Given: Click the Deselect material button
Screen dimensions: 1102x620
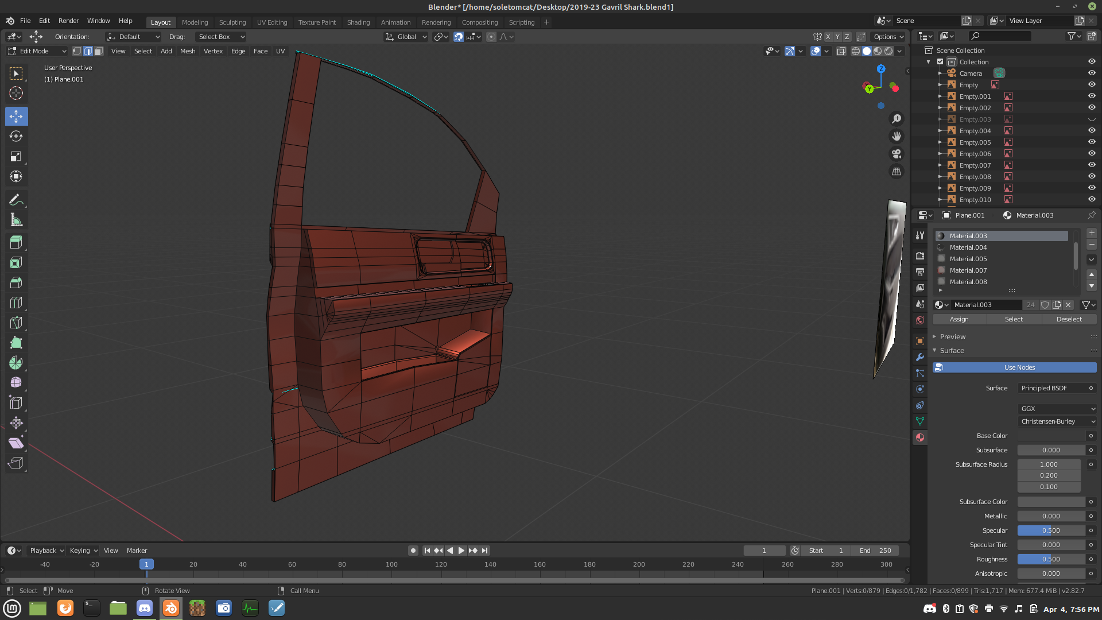Looking at the screenshot, I should tap(1069, 319).
